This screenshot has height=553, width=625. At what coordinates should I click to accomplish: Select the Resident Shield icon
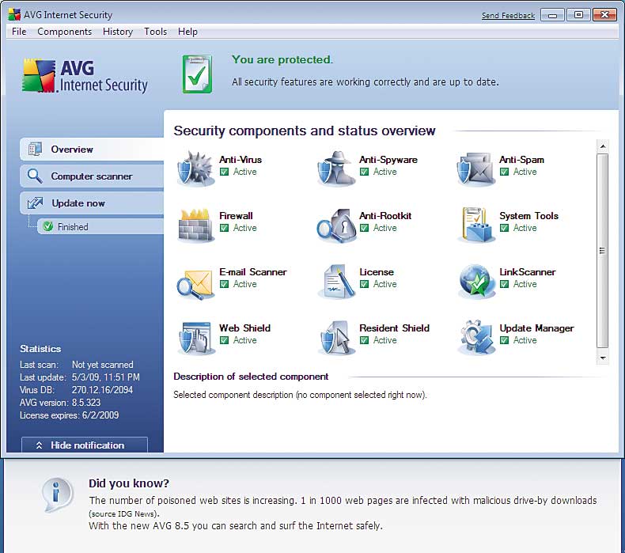click(335, 338)
